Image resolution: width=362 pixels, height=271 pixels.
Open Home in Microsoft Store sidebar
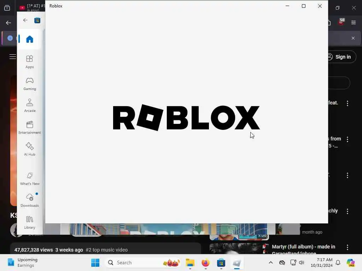click(30, 39)
